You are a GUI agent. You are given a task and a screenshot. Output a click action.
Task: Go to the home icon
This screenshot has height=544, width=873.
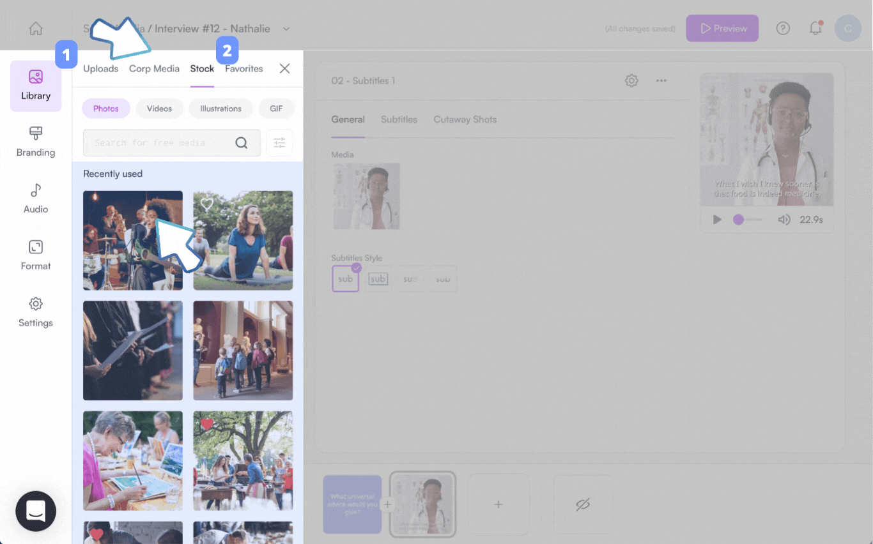[36, 29]
